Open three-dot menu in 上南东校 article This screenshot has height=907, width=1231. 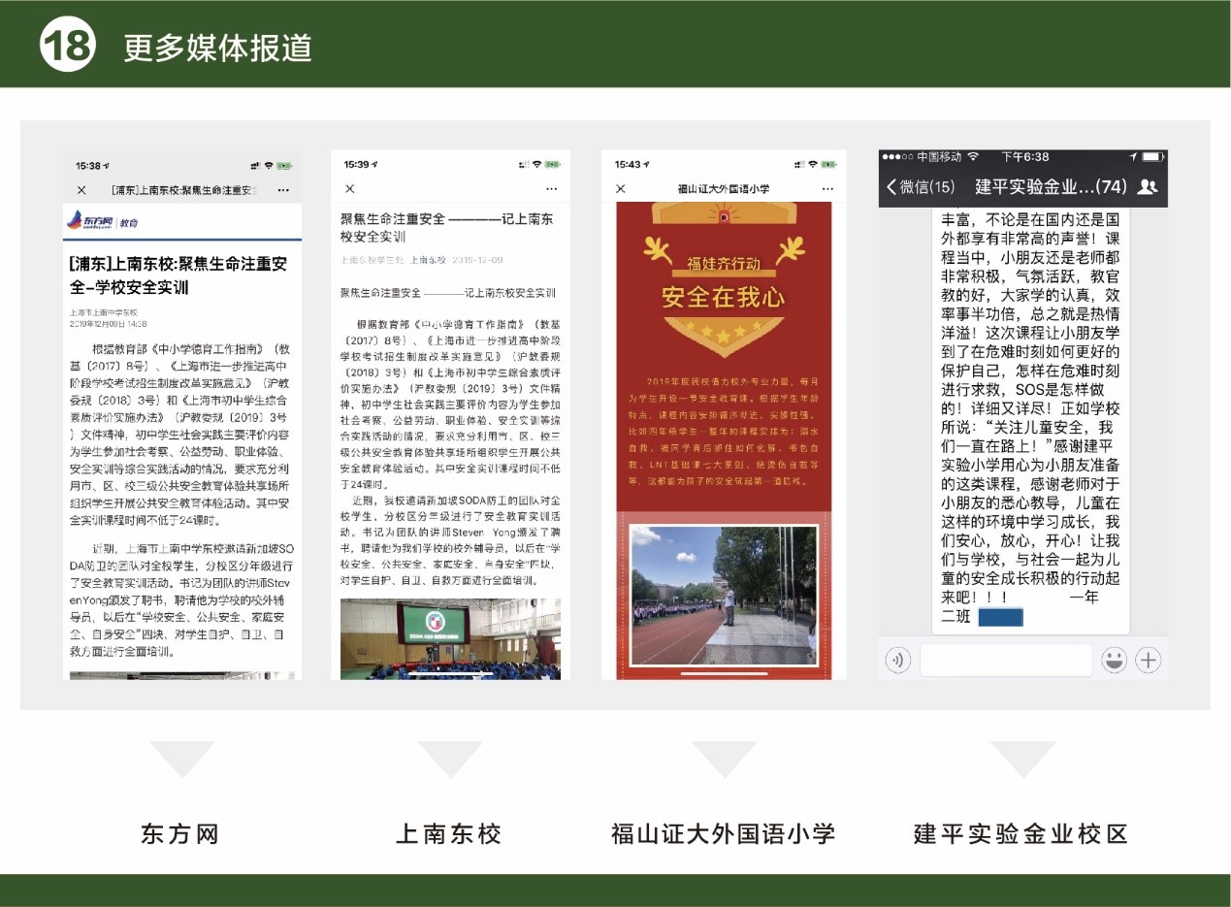point(551,188)
